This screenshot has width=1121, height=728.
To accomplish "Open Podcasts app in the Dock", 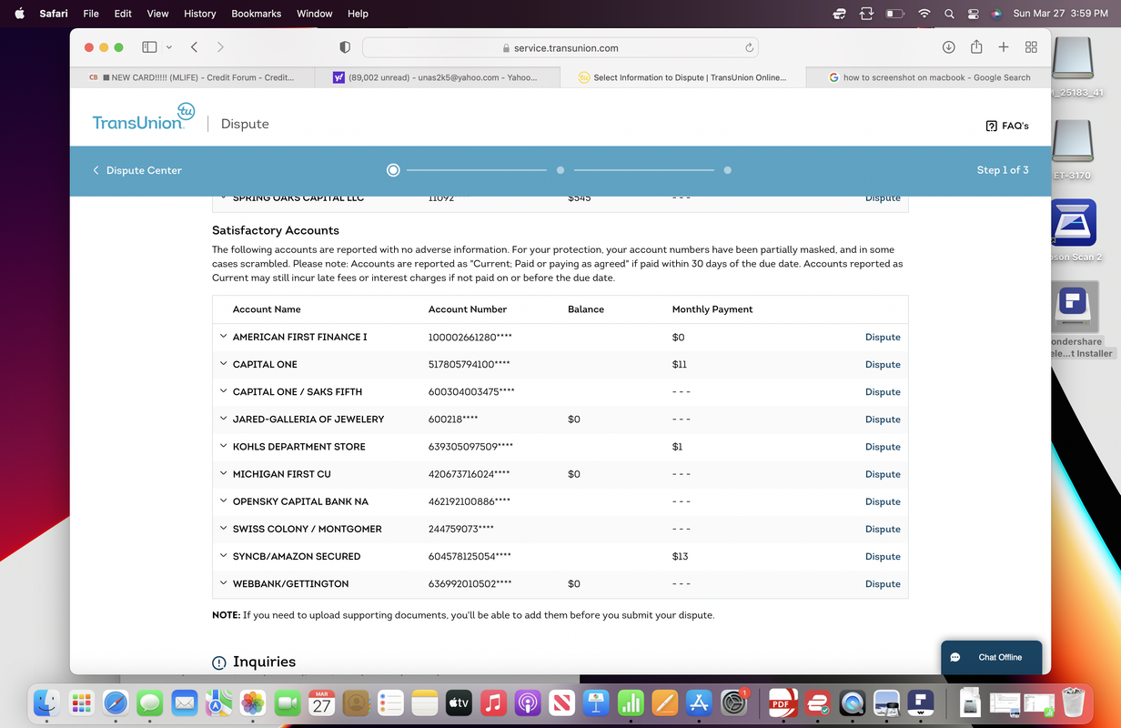I will click(x=528, y=703).
